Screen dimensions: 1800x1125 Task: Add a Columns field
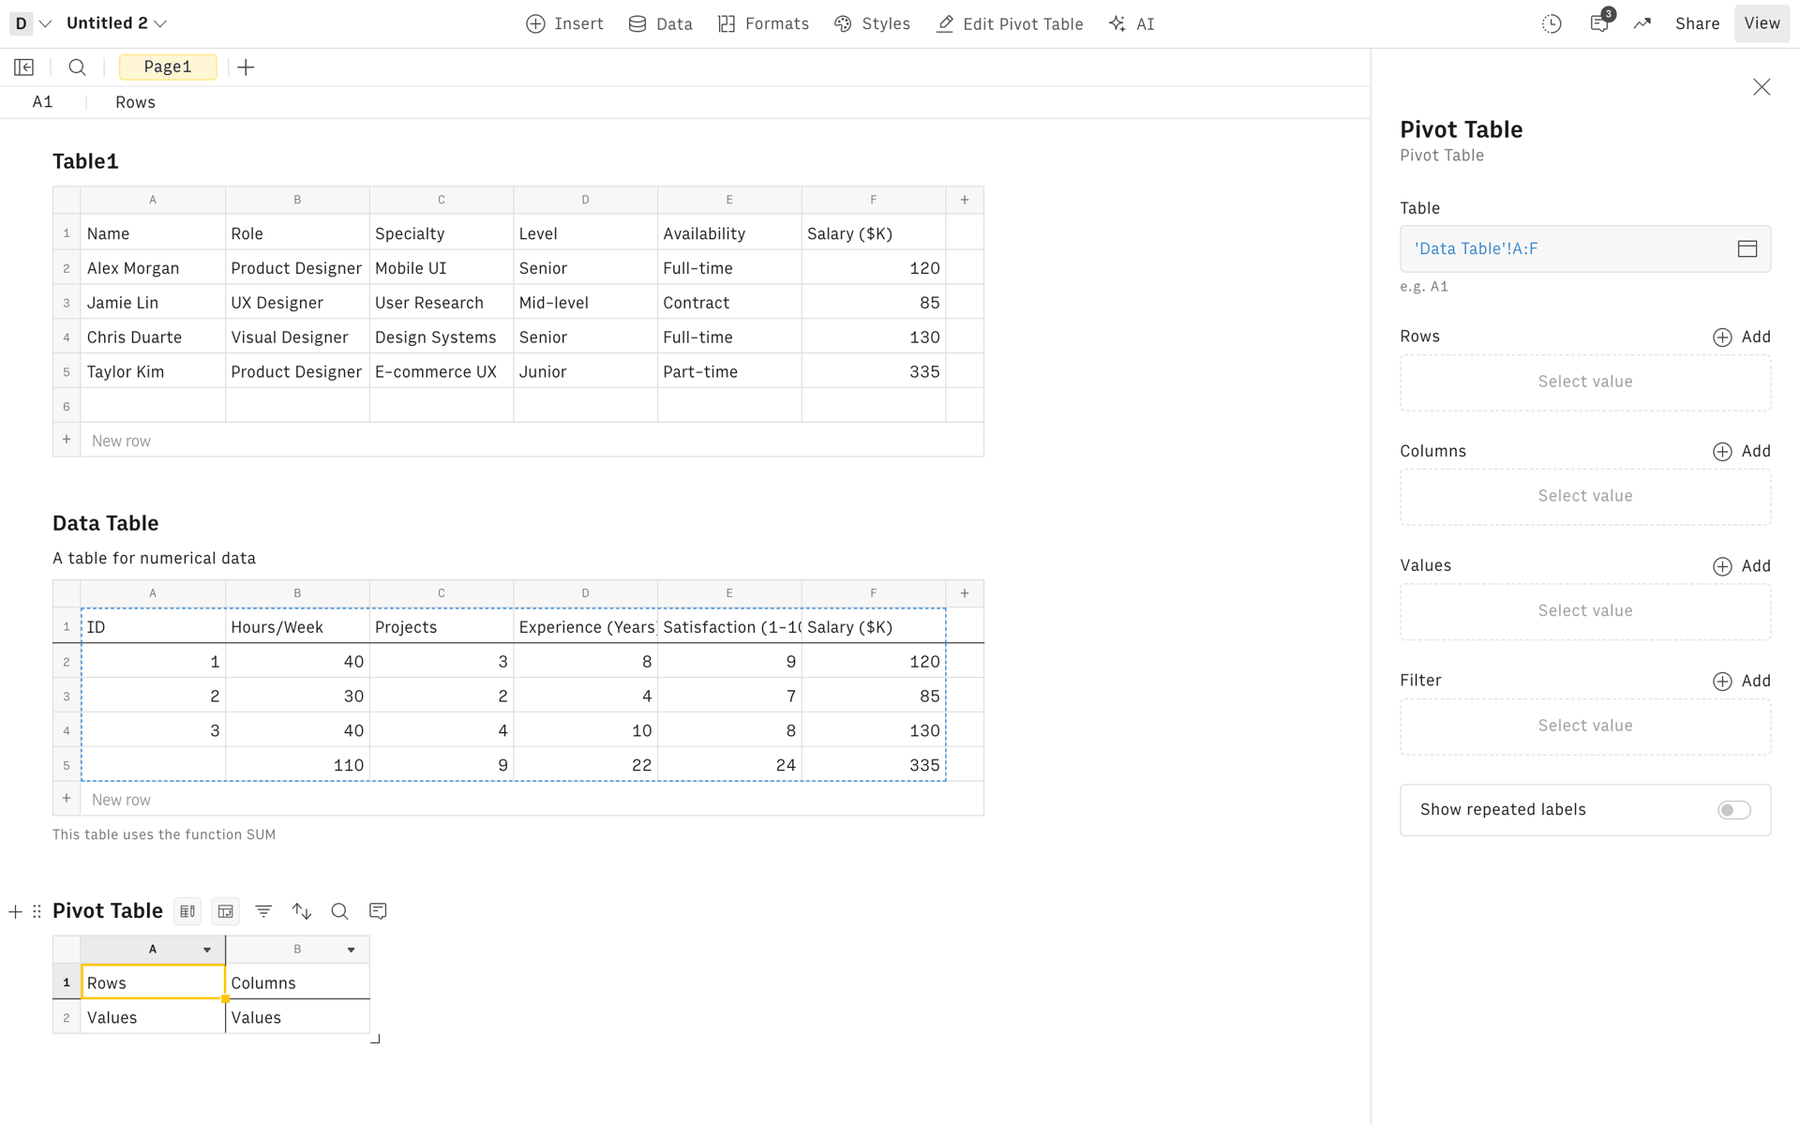point(1742,452)
